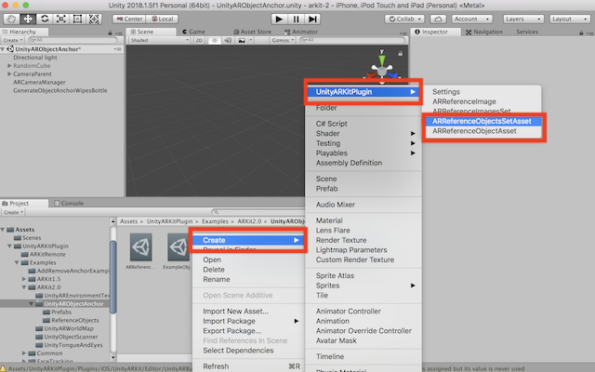Open the Asset Store tab
Viewport: 595px width, 372px height.
[x=252, y=32]
